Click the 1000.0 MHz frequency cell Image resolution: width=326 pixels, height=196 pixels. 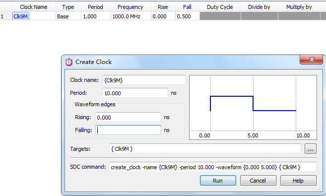(x=130, y=16)
